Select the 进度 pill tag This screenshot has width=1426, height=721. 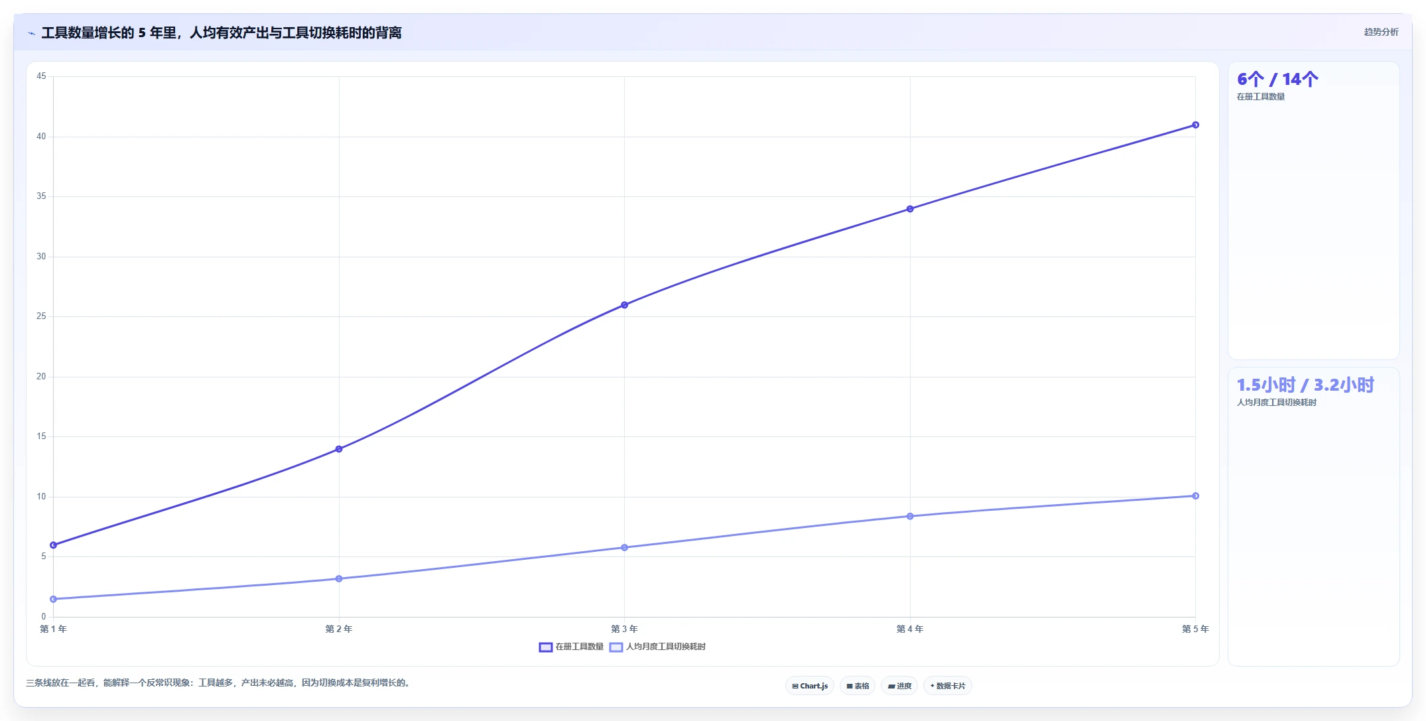pos(899,686)
